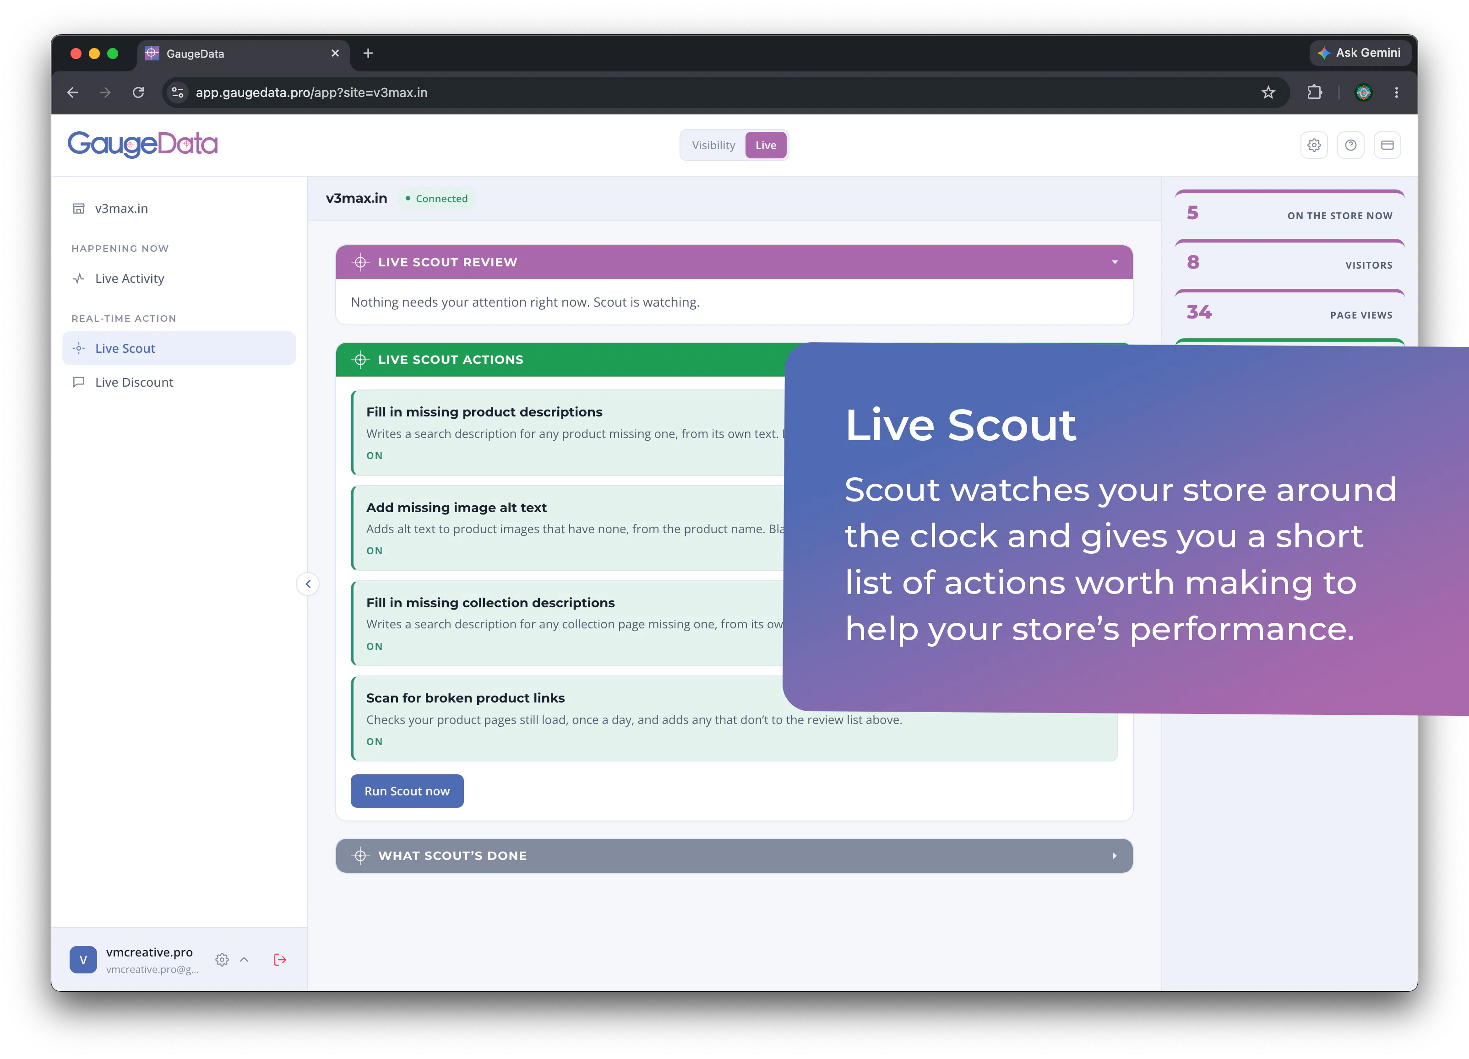Open the settings gear in the top header
1469x1059 pixels.
click(x=1314, y=145)
